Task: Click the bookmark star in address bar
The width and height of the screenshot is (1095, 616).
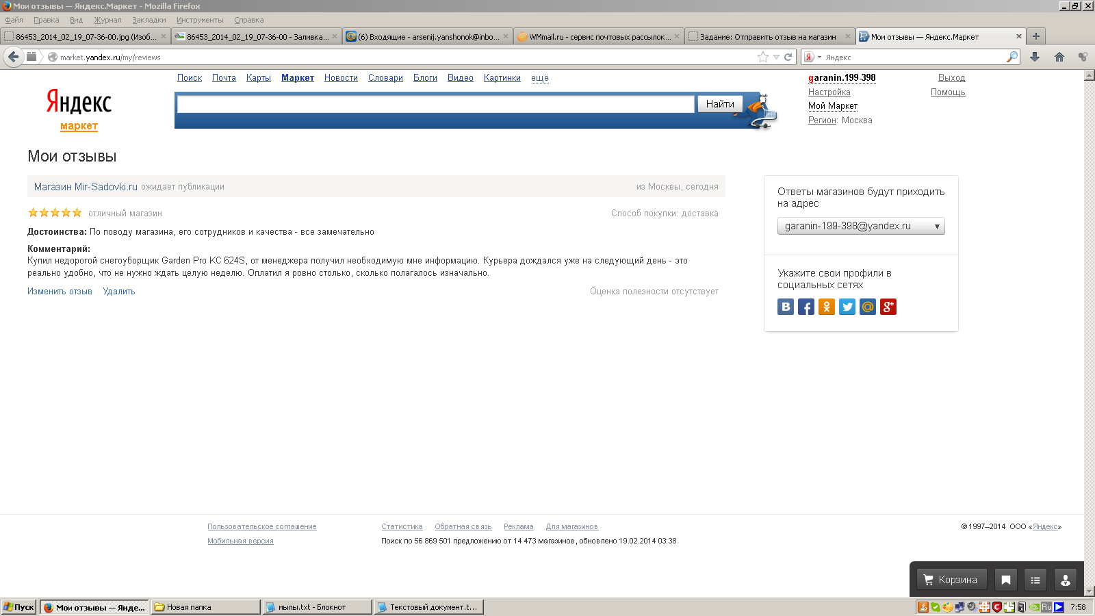Action: tap(763, 57)
